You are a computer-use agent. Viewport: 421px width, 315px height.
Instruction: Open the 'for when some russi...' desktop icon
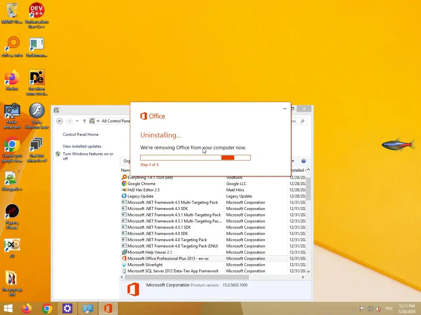coord(37,82)
